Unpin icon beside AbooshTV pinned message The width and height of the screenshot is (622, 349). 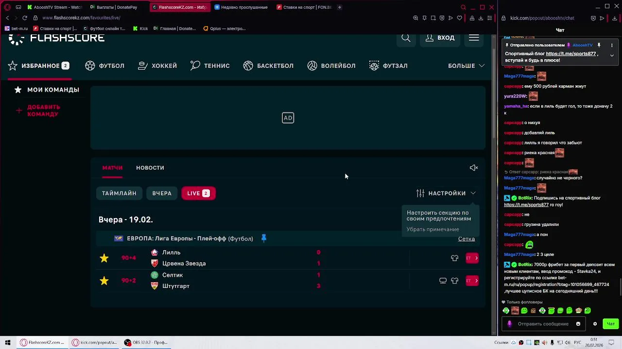[x=599, y=45]
